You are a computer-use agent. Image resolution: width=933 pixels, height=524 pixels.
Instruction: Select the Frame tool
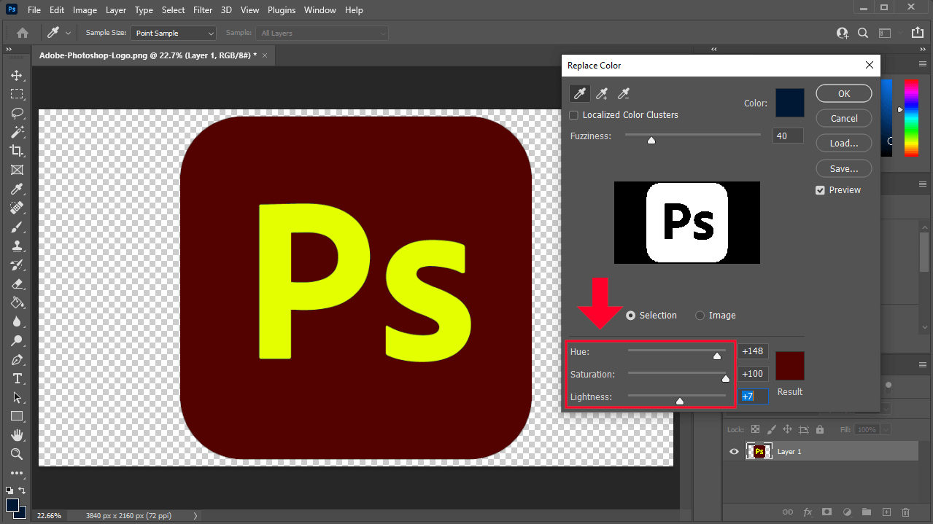point(17,170)
